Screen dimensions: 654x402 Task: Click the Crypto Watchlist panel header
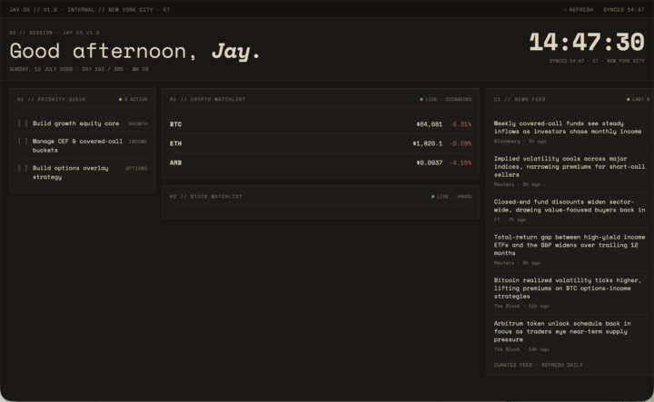[207, 100]
